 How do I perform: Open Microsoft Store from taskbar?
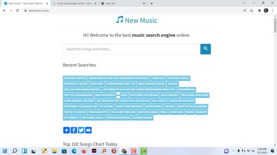pyautogui.click(x=64, y=151)
